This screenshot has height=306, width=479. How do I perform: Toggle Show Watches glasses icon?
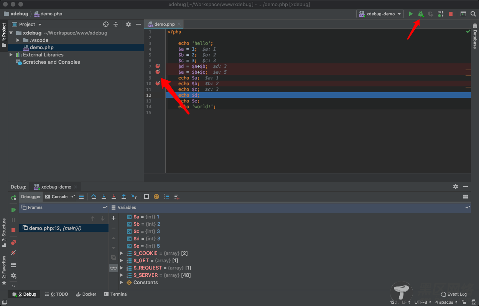pos(114,268)
